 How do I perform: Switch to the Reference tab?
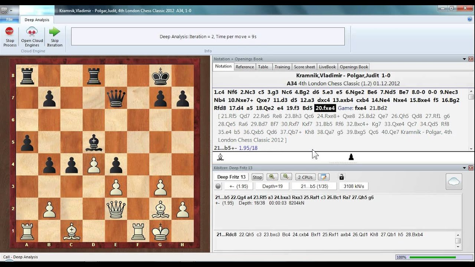[245, 67]
